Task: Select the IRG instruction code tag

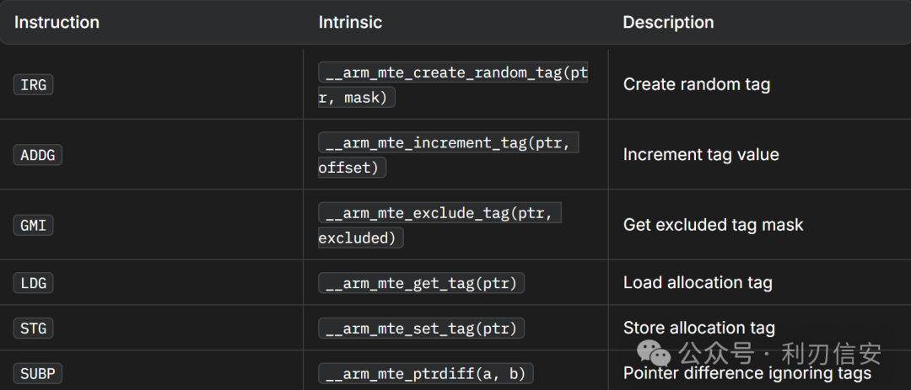Action: pos(33,85)
